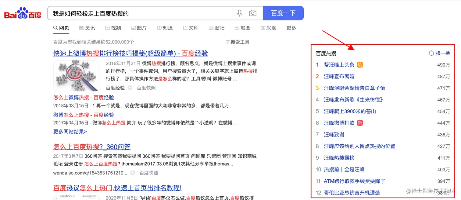Viewport: 461px width, 200px height.
Task: Open the 微博怎么上热搜 sub-result link
Action: point(84,115)
